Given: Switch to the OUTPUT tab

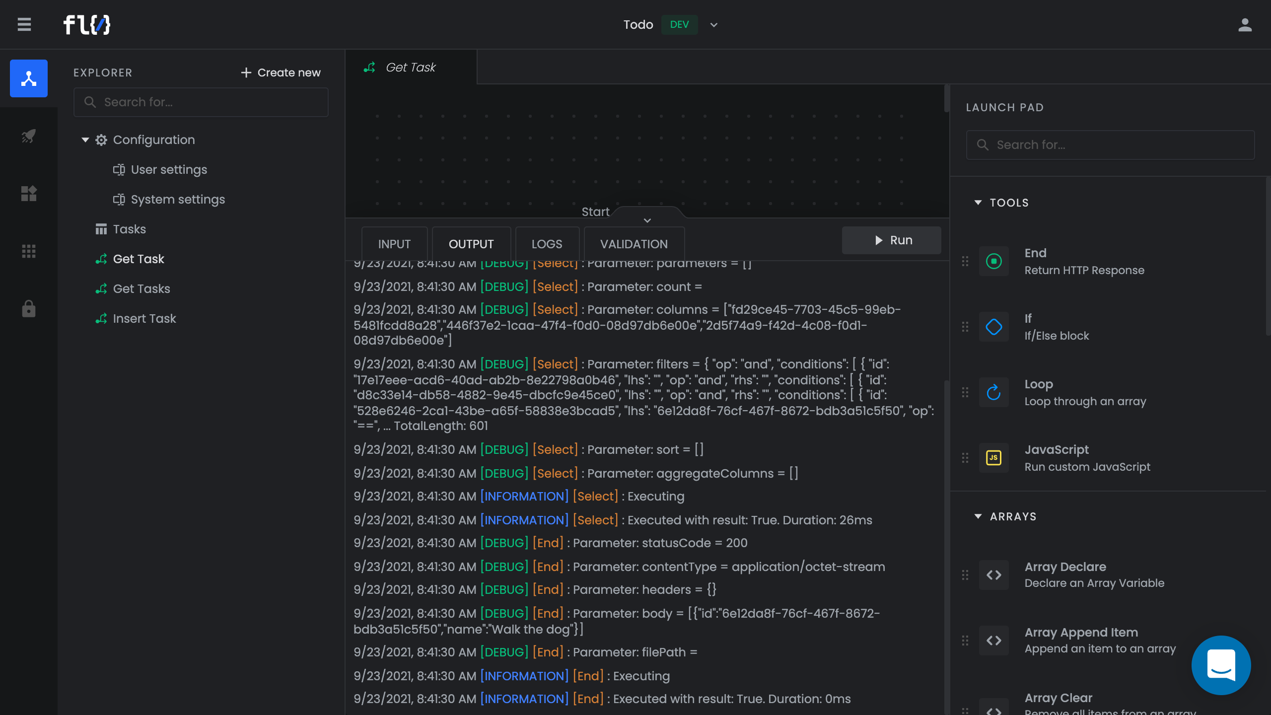Looking at the screenshot, I should [471, 244].
